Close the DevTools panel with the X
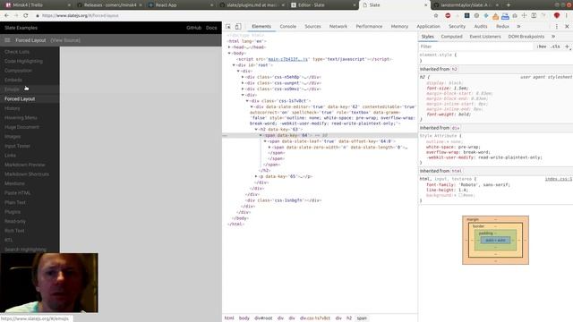Screen dimensions: 573x322 [567, 27]
